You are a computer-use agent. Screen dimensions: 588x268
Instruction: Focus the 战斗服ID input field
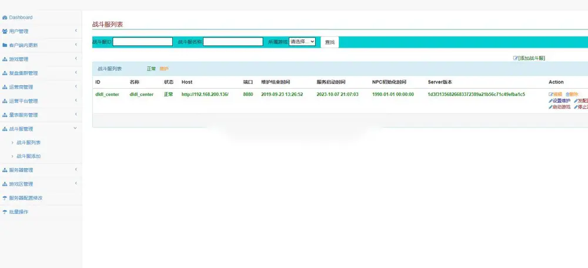[143, 42]
